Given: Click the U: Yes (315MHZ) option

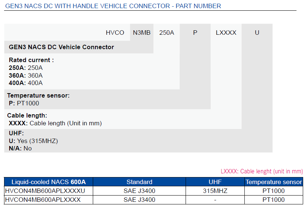Looking at the screenshot, I should click(33, 141).
